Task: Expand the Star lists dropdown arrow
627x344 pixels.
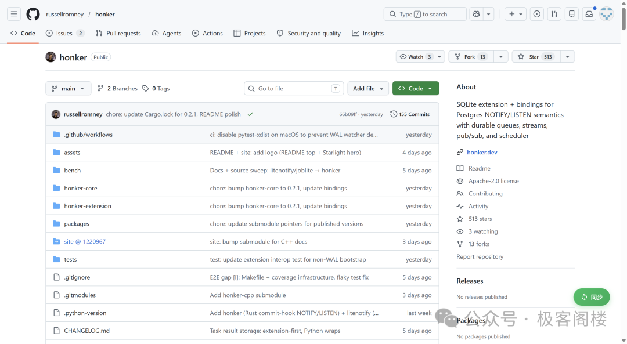Action: coord(567,57)
